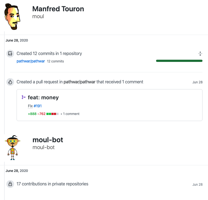This screenshot has height=200, width=208.
Task: Click '17 contributions in private repositories'
Action: coord(52,184)
